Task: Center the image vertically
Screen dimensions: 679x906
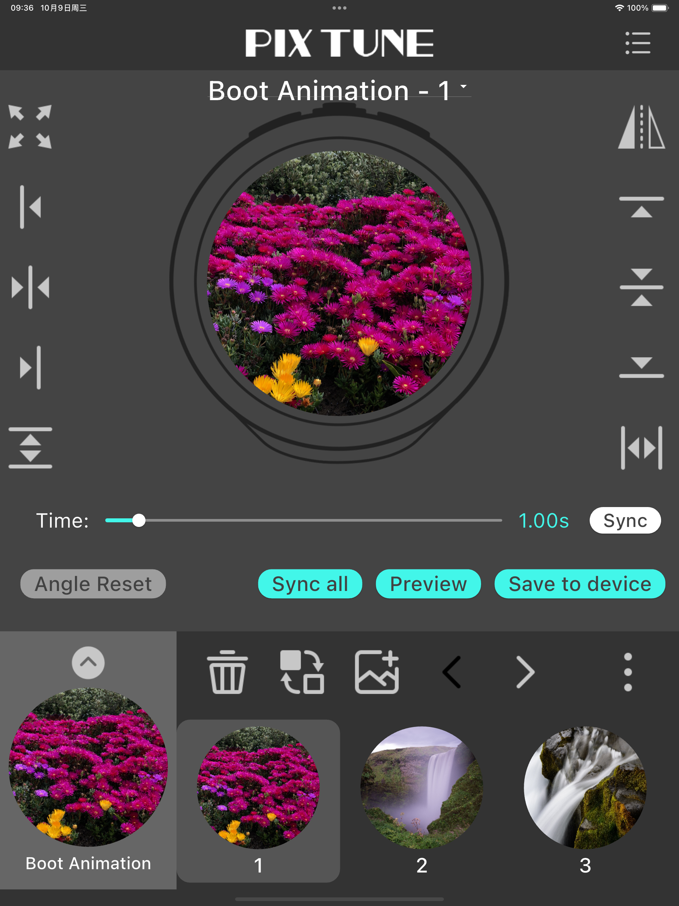Action: pyautogui.click(x=641, y=287)
